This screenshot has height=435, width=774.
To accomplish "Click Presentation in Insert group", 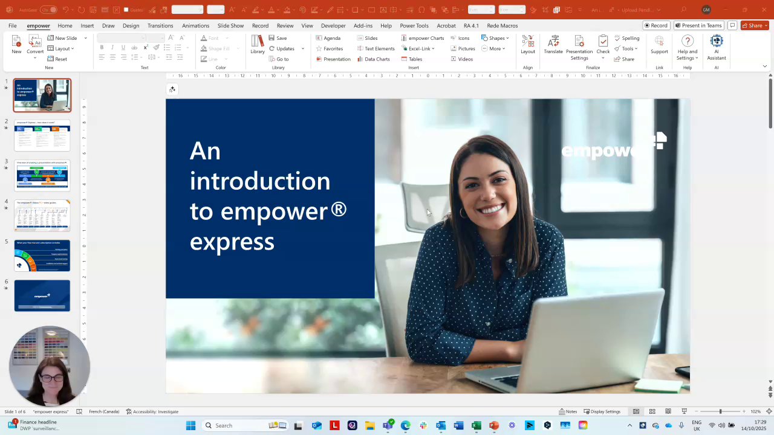I will [333, 59].
